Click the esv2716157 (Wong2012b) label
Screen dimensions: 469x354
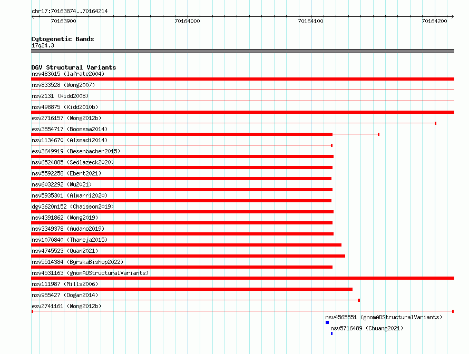(x=66, y=118)
